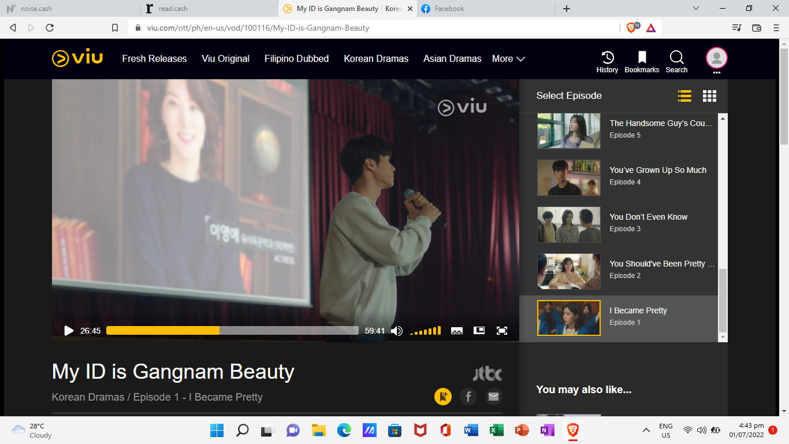Open the profile avatar menu
The image size is (789, 444).
pyautogui.click(x=716, y=58)
